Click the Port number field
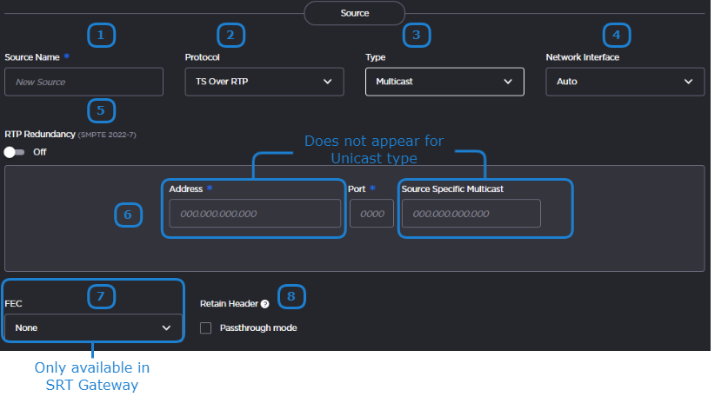This screenshot has width=728, height=410. [371, 214]
